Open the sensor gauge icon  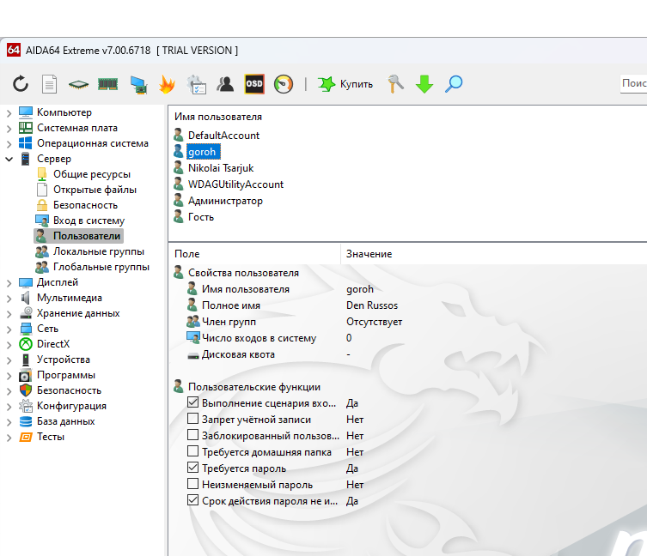pos(284,84)
